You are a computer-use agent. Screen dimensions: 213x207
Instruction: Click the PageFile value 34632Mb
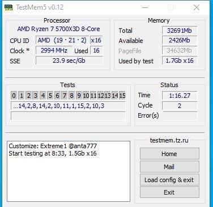(180, 50)
